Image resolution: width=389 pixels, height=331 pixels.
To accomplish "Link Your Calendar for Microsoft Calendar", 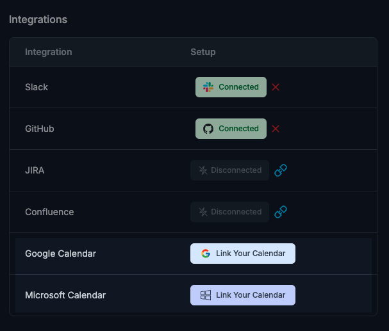I will (x=243, y=295).
